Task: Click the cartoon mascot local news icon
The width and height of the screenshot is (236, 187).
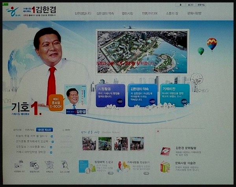Action: tap(50, 165)
